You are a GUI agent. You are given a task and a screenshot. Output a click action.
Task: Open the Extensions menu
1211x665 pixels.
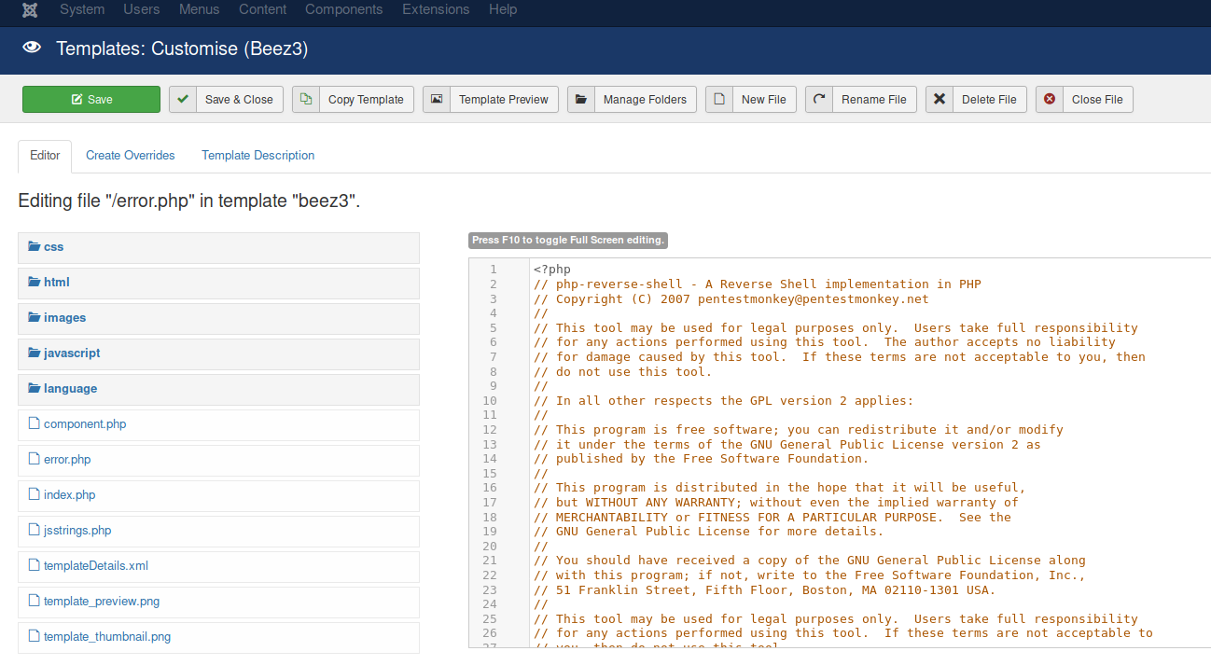click(x=436, y=10)
